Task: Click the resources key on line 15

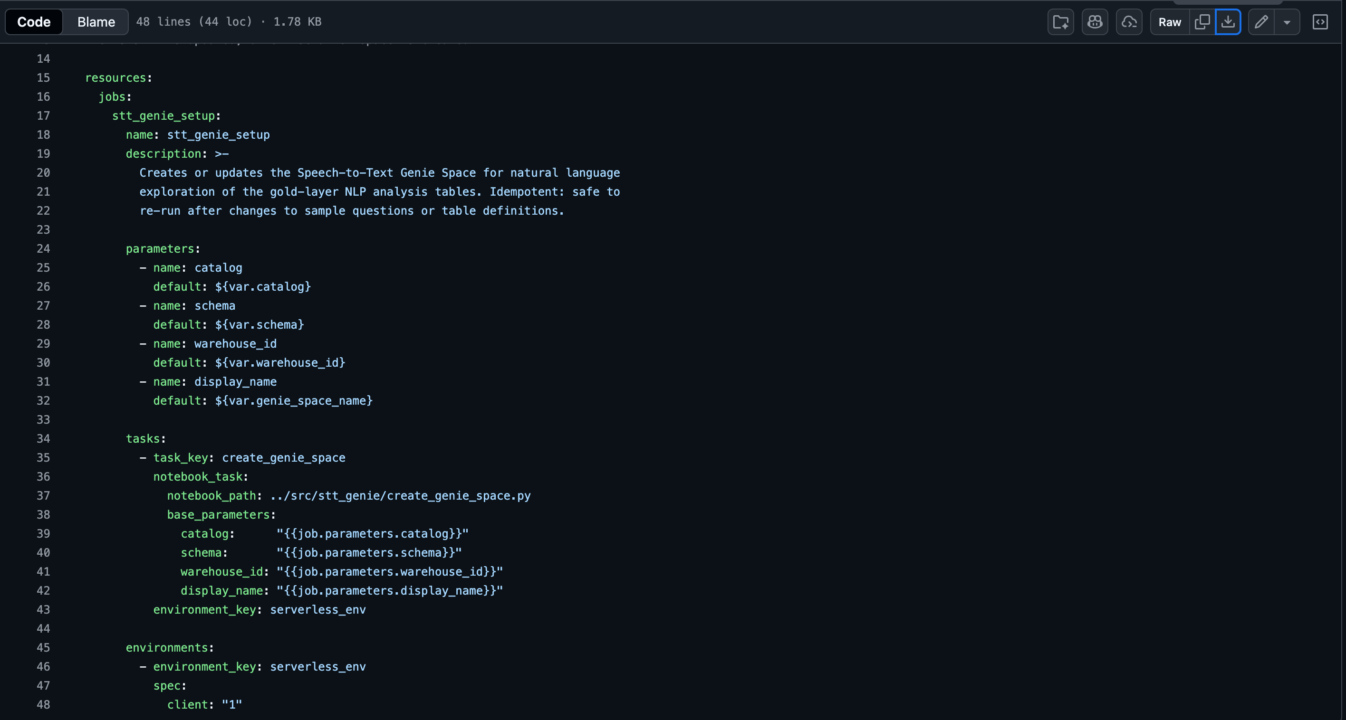Action: click(x=115, y=78)
